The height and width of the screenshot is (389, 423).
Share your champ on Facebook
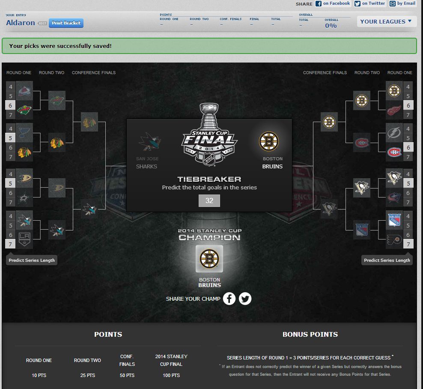(229, 299)
